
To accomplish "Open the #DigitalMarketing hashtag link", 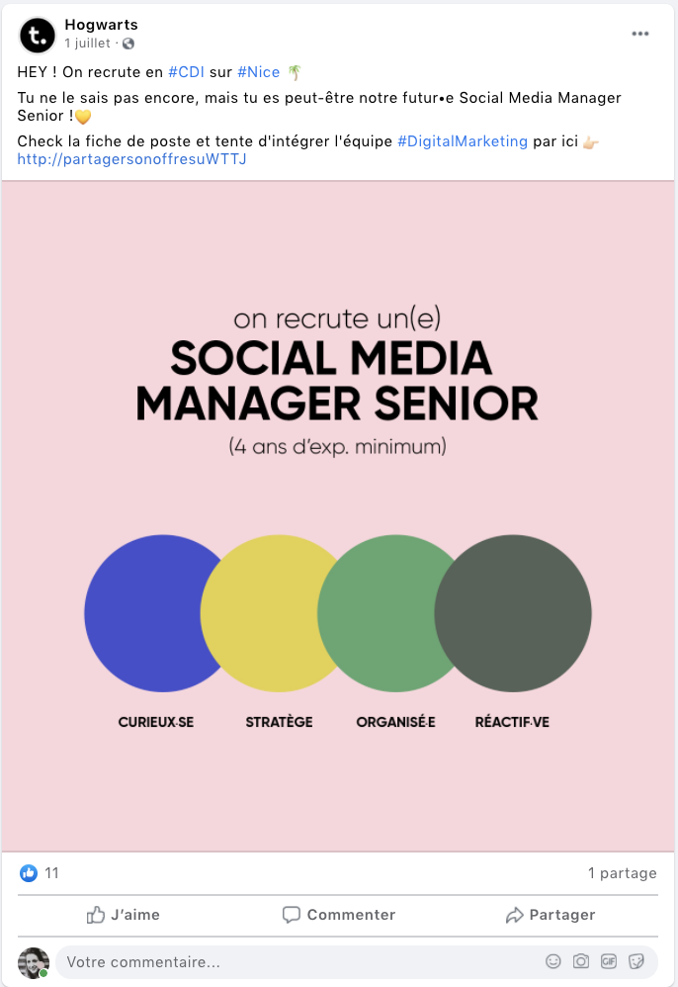I will [463, 141].
